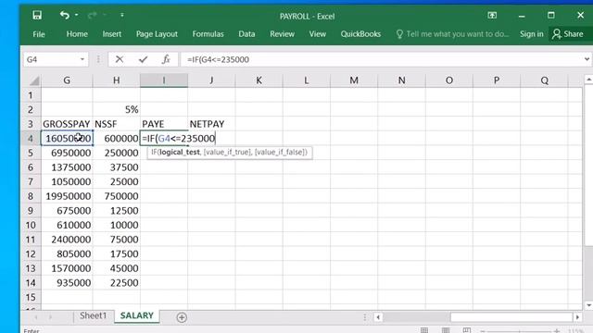Select row 2 header
This screenshot has height=333, width=593.
tap(31, 109)
